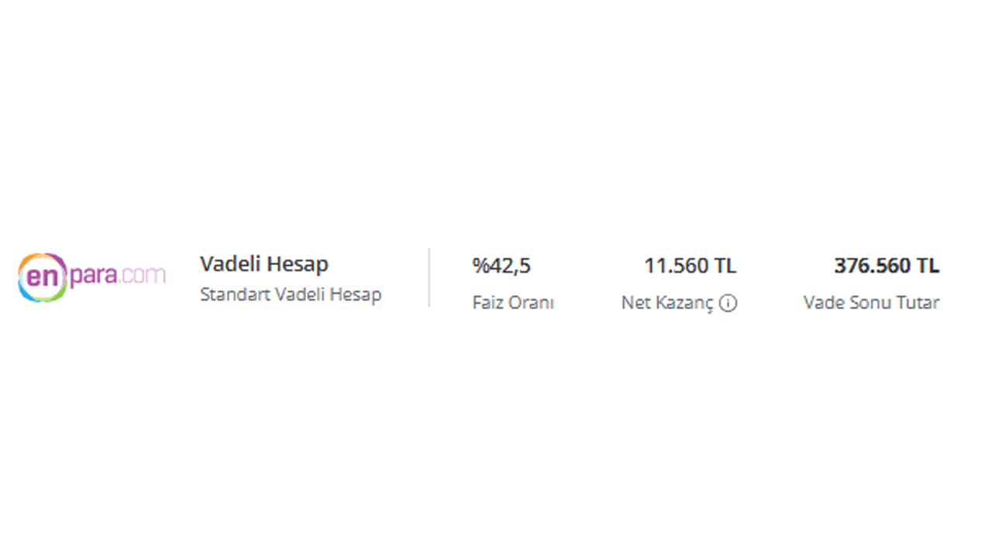Click the enpara.com logo

click(91, 277)
